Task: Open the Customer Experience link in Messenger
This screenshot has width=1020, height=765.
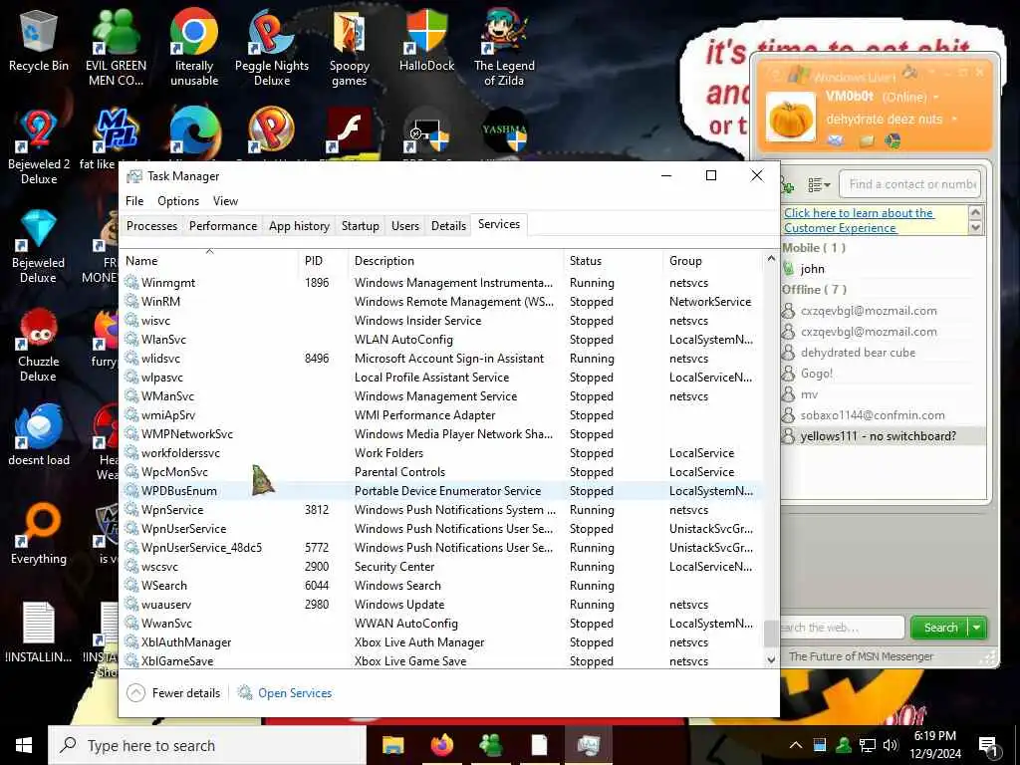Action: 859,220
